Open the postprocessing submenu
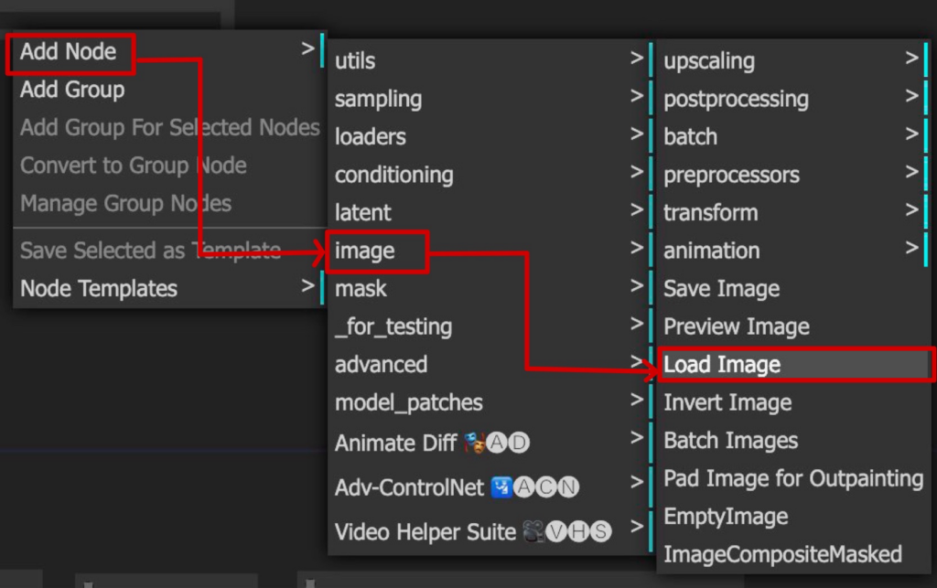 pos(736,99)
